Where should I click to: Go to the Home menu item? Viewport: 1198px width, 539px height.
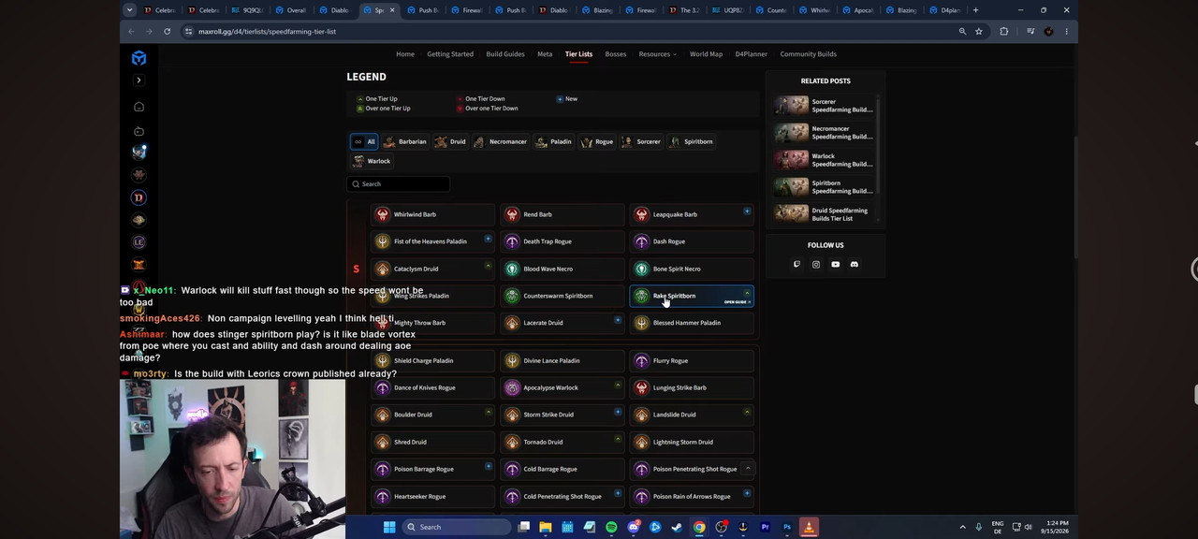click(x=405, y=54)
